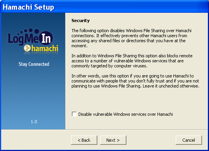This screenshot has height=151, width=209.
Task: Cancel the Hamachi setup
Action: pos(188,140)
